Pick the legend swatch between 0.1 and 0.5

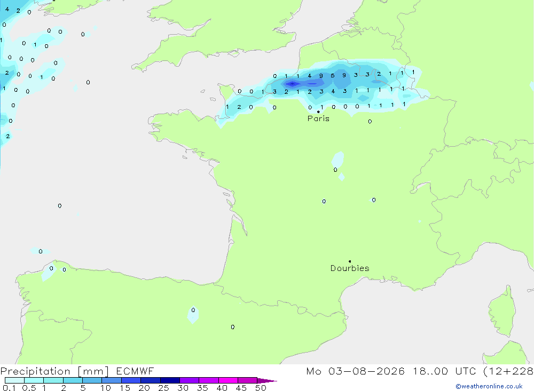coord(14,380)
